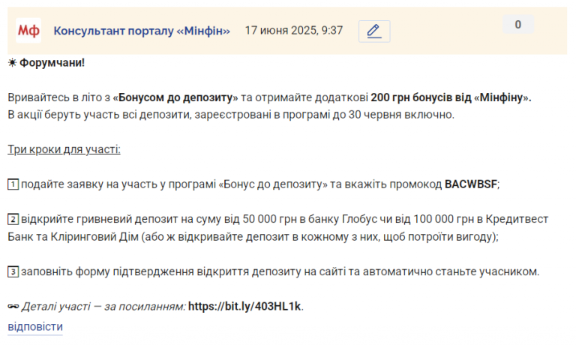Click the chain link emoji icon

13,306
